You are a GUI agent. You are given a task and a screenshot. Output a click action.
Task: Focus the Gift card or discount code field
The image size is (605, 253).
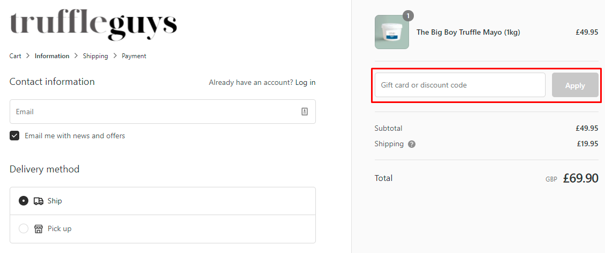click(x=460, y=85)
